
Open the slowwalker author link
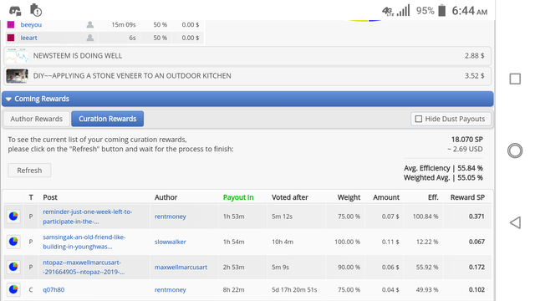(171, 242)
